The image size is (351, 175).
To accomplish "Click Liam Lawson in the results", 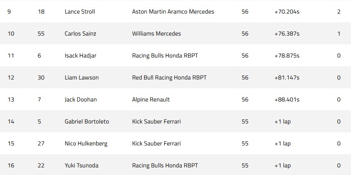I will 81,78.
